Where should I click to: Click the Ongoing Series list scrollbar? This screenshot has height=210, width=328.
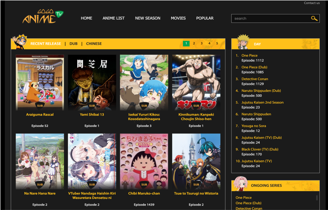(317, 198)
